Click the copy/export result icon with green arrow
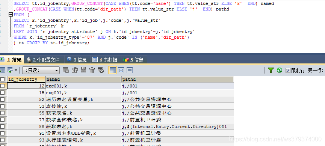 [x=11, y=71]
